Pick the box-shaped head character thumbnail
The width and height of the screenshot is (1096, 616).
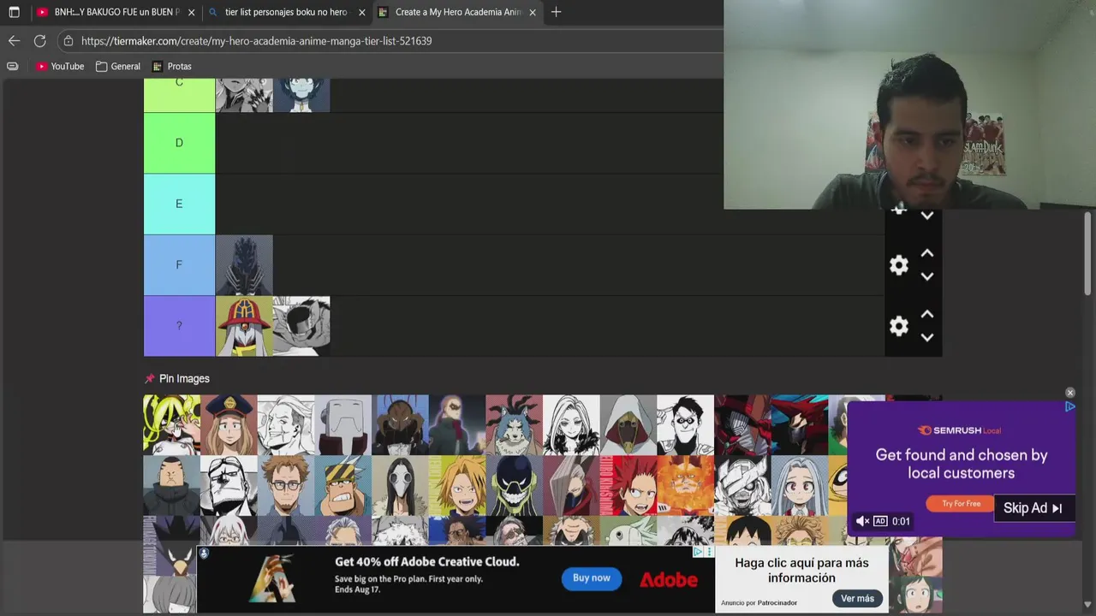[x=342, y=424]
